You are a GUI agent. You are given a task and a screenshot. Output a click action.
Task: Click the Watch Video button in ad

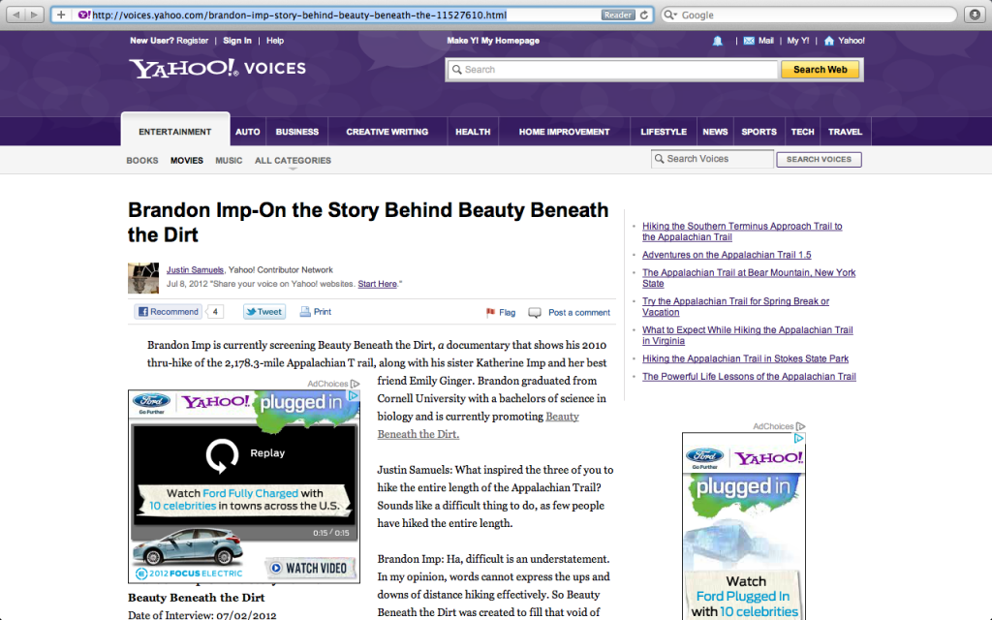(310, 568)
